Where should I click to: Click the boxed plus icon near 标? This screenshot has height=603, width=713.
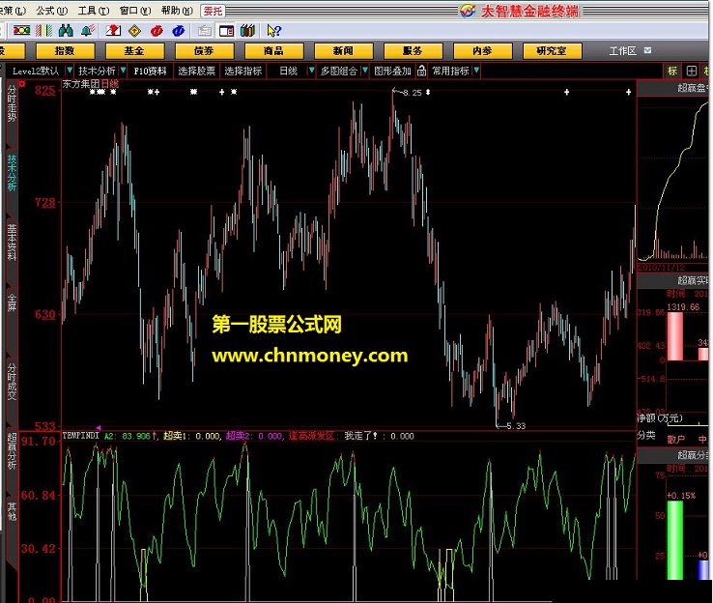click(x=691, y=71)
